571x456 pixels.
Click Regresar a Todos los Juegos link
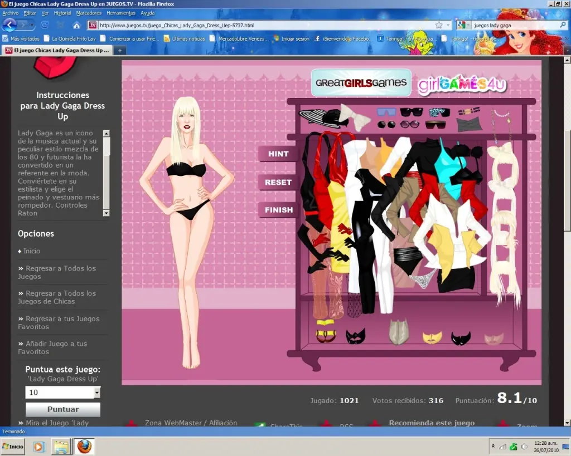point(57,272)
